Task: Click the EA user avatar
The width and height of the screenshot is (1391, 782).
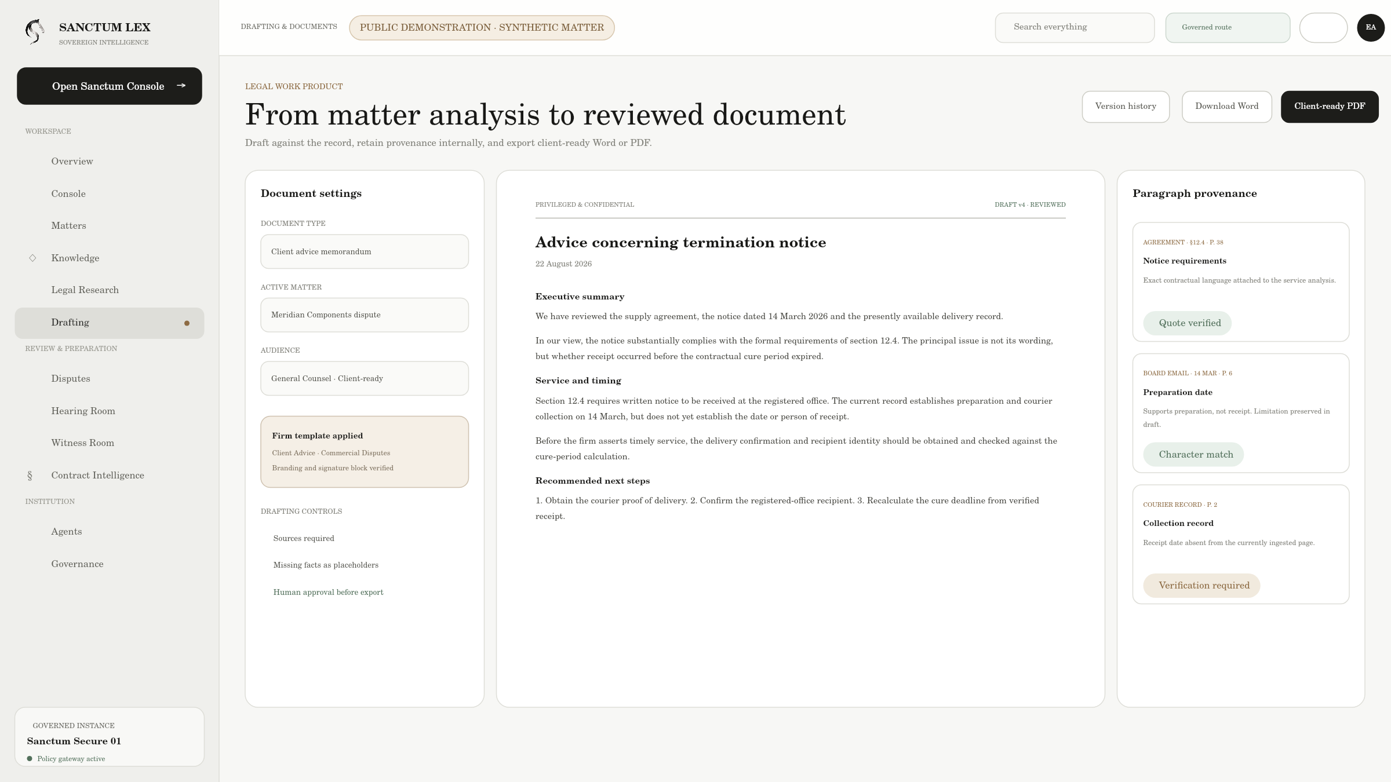Action: (1371, 27)
